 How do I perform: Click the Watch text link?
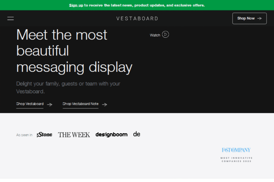155,35
